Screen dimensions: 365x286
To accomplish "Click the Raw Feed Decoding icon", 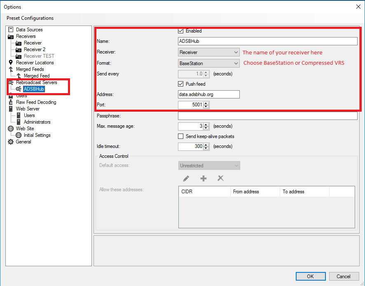I will [x=11, y=102].
